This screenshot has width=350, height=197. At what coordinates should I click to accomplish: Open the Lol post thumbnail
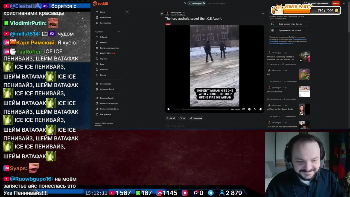(304, 74)
